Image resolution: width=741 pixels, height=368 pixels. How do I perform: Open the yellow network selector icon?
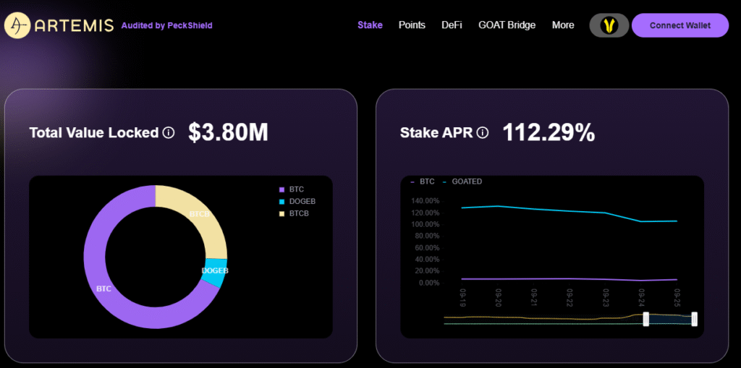tap(609, 25)
